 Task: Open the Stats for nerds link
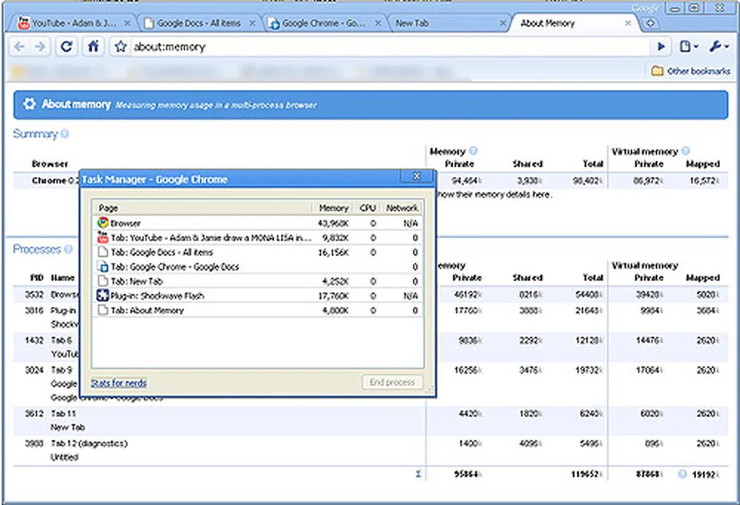[118, 383]
